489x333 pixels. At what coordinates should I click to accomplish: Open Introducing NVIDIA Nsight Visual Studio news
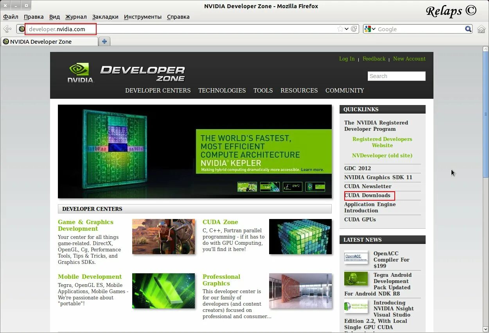[379, 315]
